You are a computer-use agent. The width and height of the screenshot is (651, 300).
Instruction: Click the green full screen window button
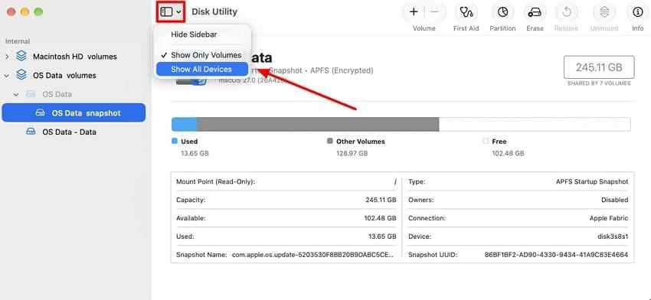(38, 12)
